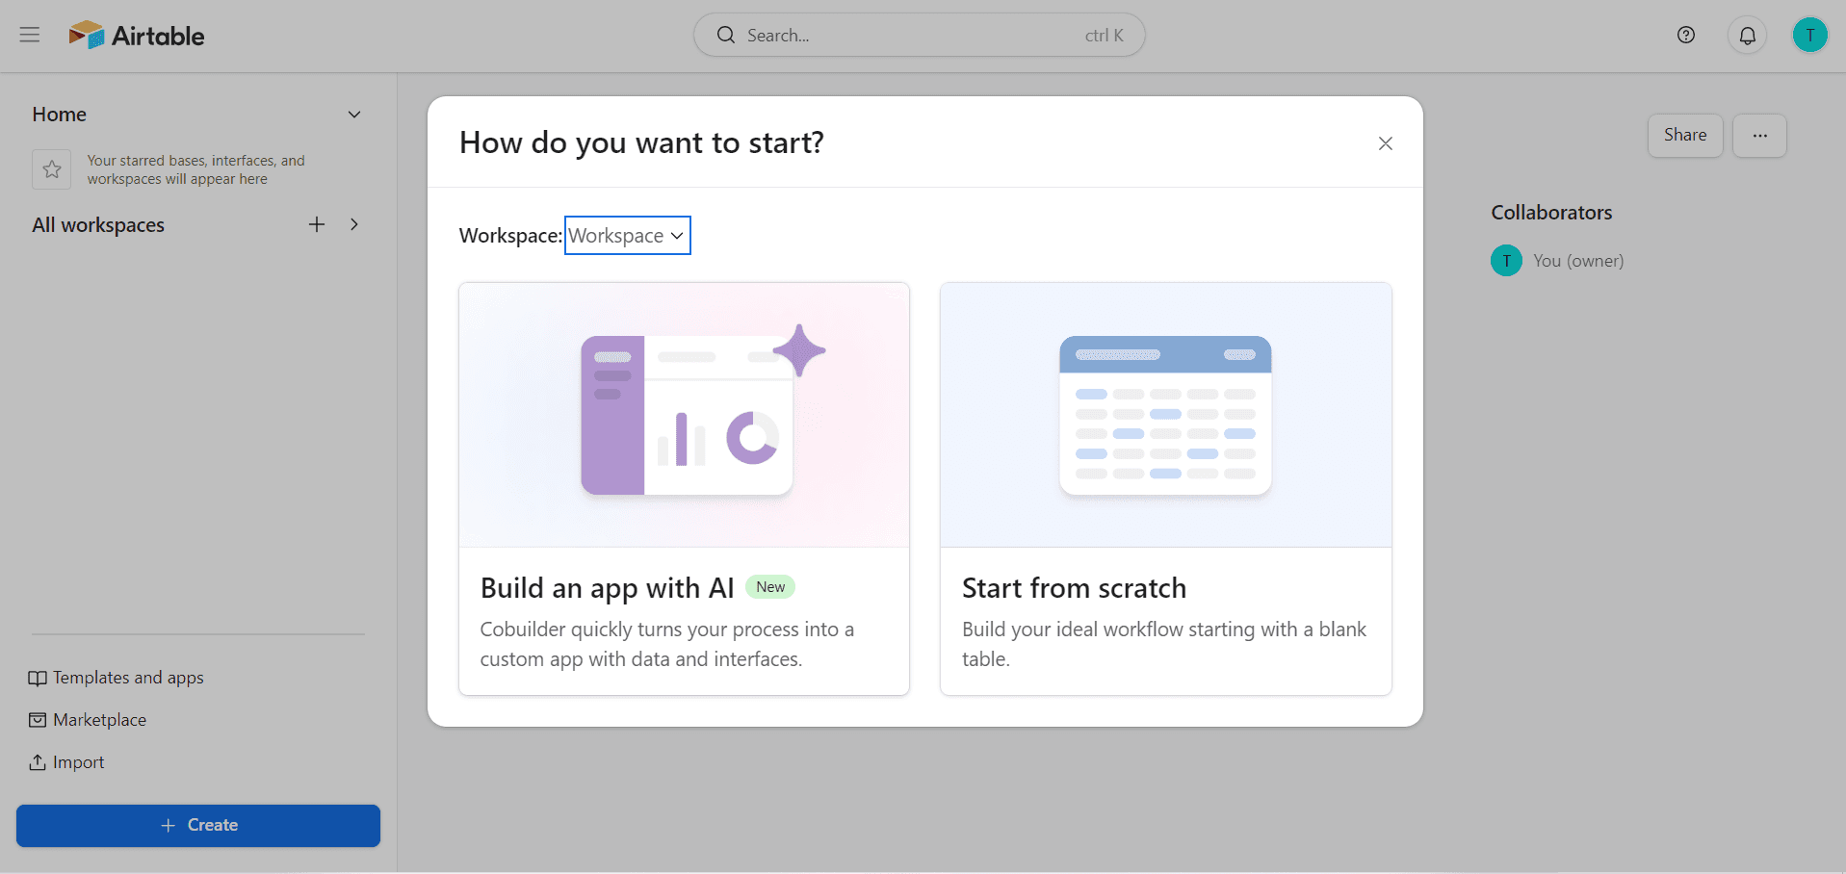Click the Share button
1846x874 pixels.
tap(1685, 136)
